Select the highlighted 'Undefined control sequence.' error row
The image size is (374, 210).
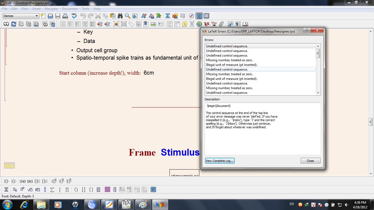(x=260, y=69)
